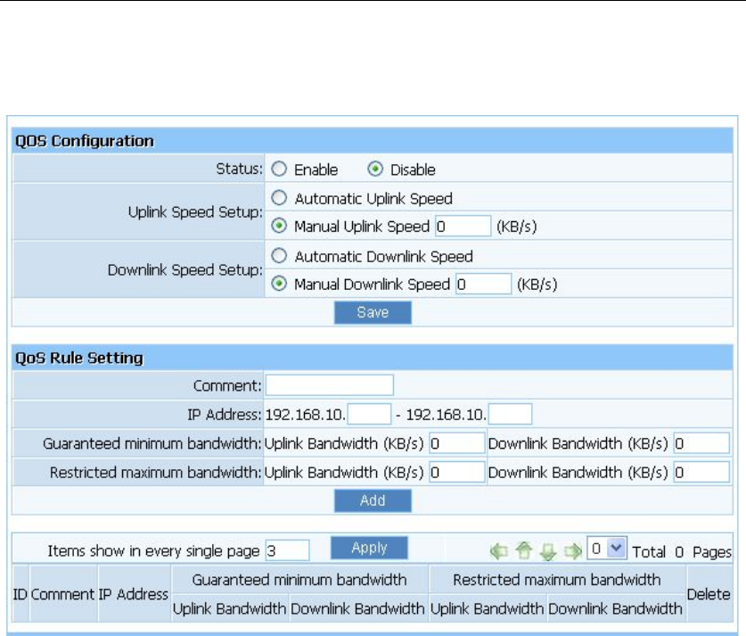Jump to first page with up arrow icon
Image resolution: width=746 pixels, height=636 pixels.
[524, 550]
